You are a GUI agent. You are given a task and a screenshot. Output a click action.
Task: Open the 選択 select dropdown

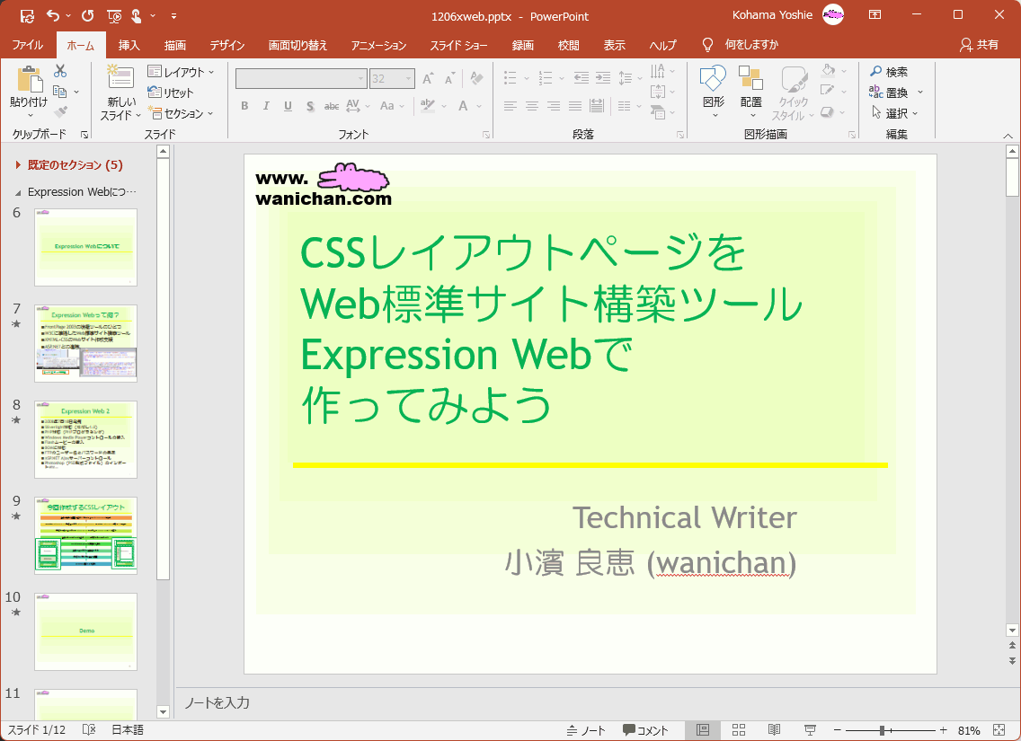click(895, 113)
